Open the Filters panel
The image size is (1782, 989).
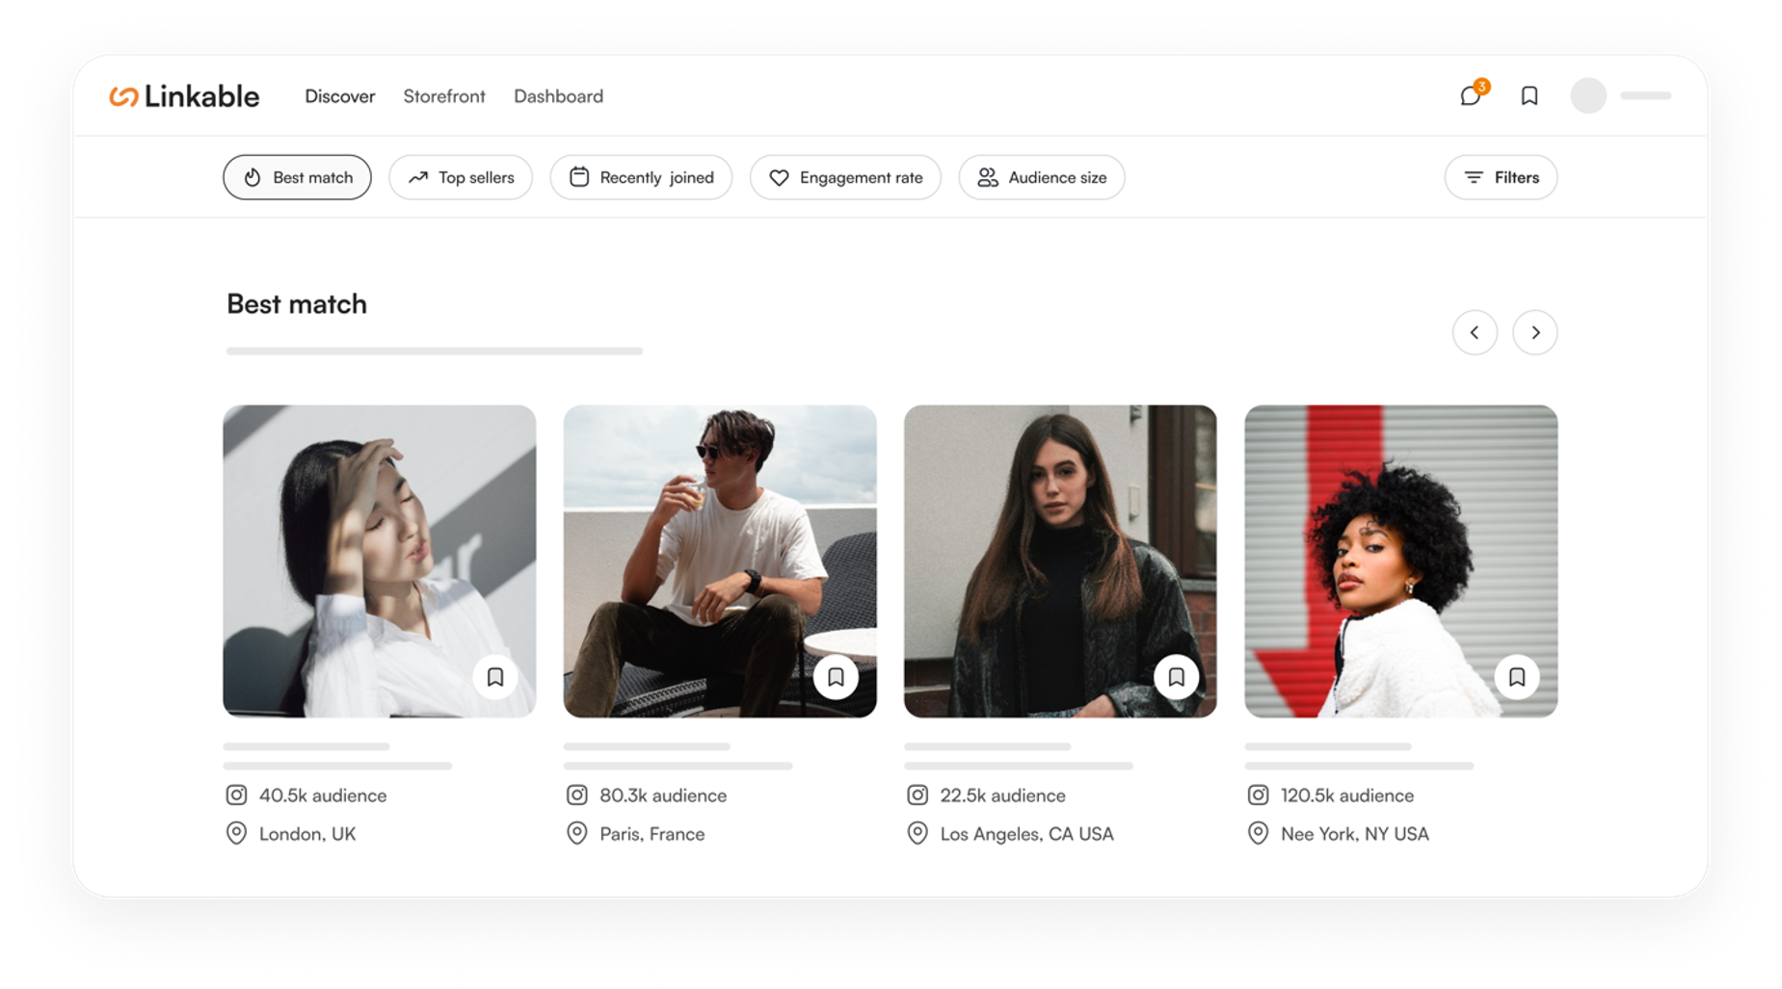1501,177
